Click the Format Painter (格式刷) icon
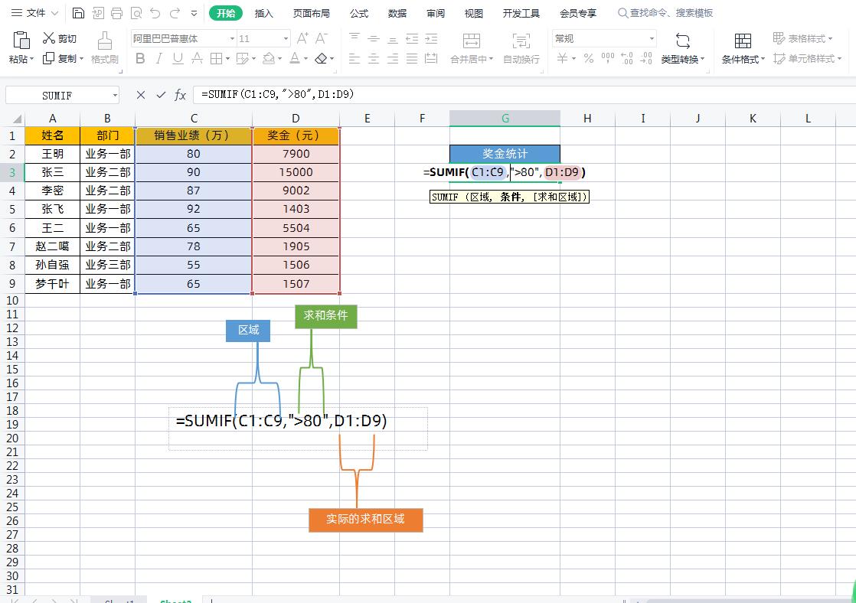856x603 pixels. 104,41
